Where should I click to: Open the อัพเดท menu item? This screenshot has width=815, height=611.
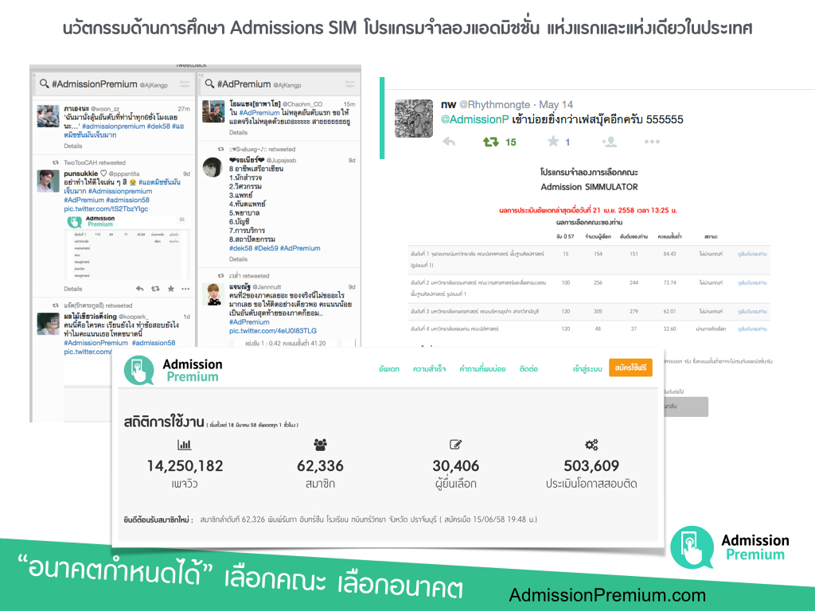[388, 369]
